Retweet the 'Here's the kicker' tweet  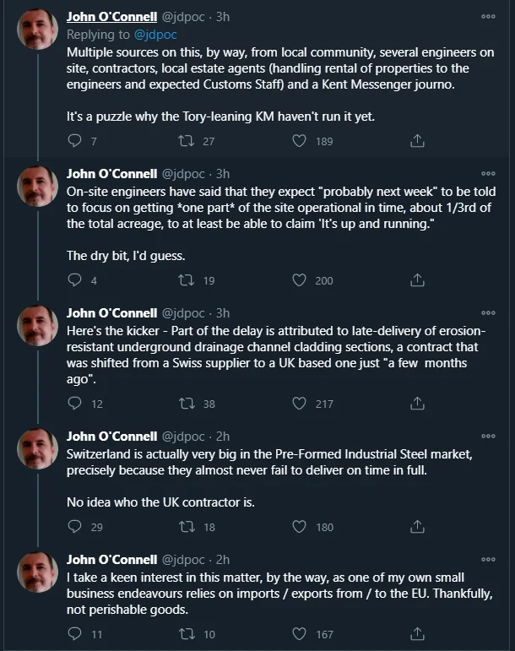[187, 404]
